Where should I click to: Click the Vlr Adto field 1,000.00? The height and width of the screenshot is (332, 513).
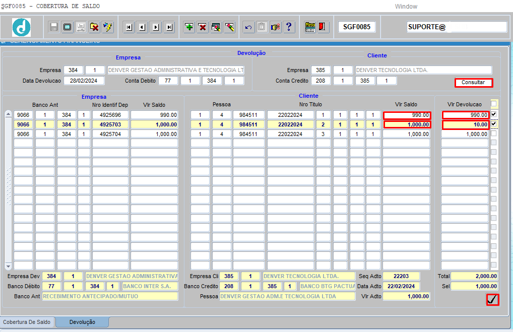point(406,296)
